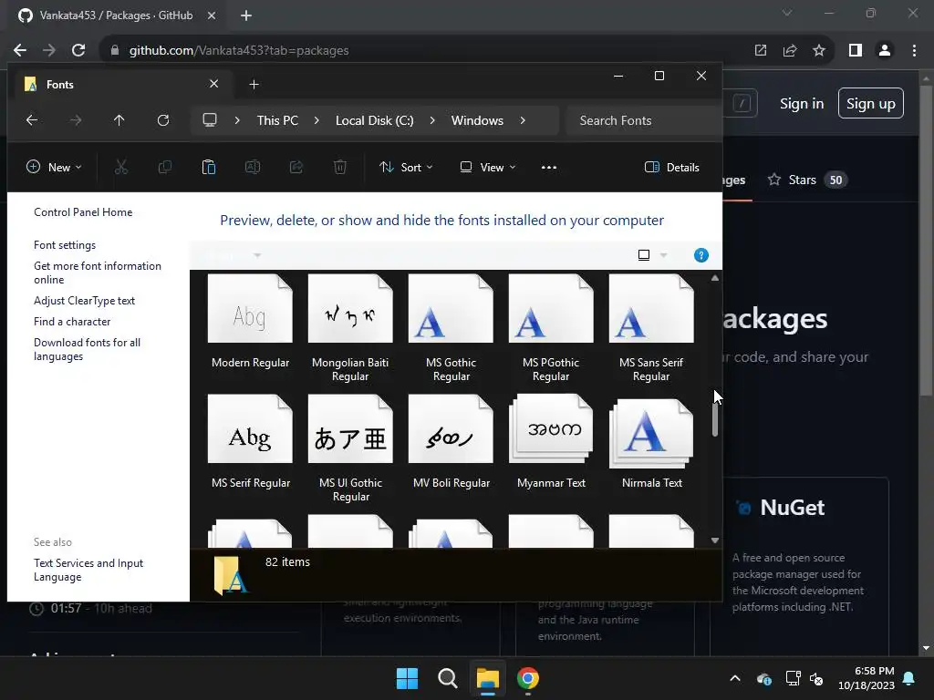Image resolution: width=934 pixels, height=700 pixels.
Task: Open Download fonts for all languages
Action: coord(87,349)
